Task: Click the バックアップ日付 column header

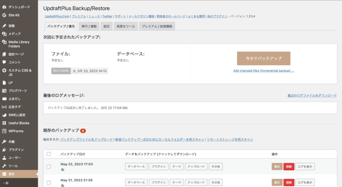Action: coord(73,154)
